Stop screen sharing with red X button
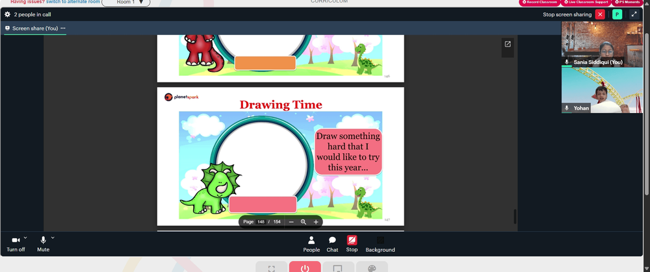Screen dimensions: 650x272 pyautogui.click(x=600, y=14)
